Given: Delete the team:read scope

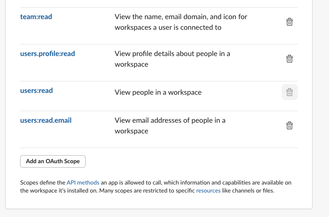Looking at the screenshot, I should (x=289, y=22).
